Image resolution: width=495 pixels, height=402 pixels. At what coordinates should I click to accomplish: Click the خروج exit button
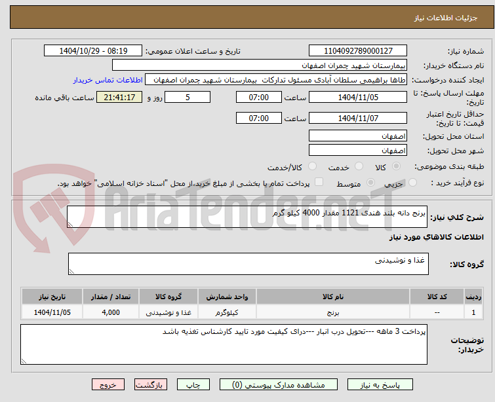(x=108, y=385)
